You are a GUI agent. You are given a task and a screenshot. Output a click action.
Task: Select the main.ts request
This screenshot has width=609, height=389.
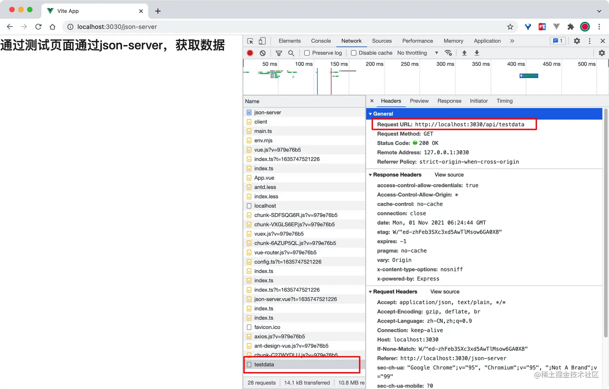click(x=304, y=131)
